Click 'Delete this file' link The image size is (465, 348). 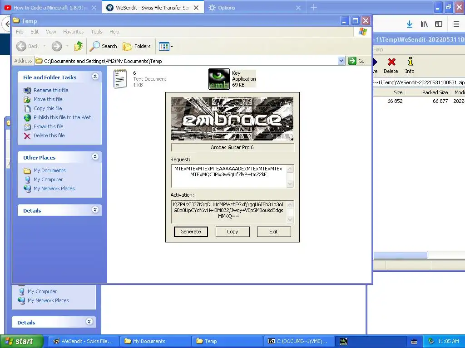tap(49, 135)
